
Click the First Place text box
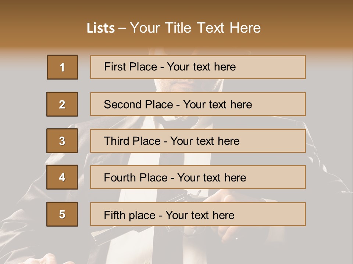[x=198, y=67]
